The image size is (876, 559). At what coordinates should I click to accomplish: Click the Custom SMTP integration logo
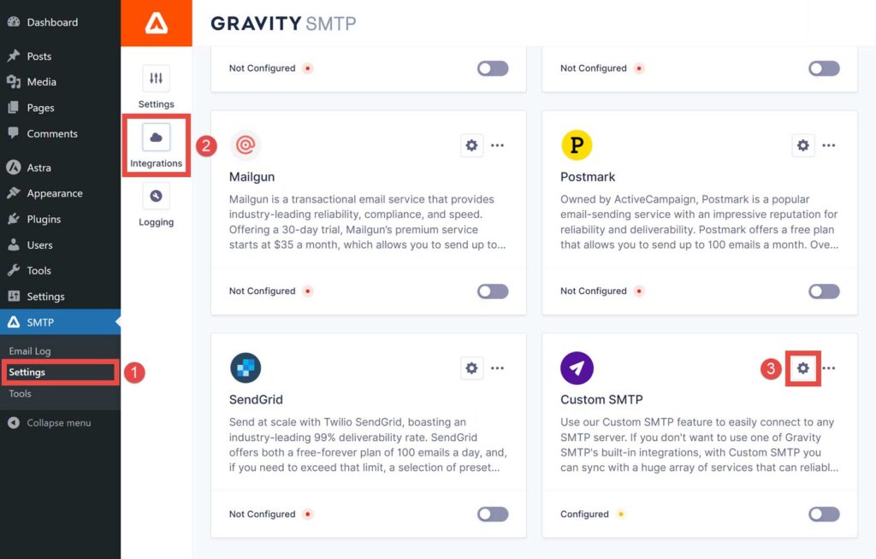[577, 368]
